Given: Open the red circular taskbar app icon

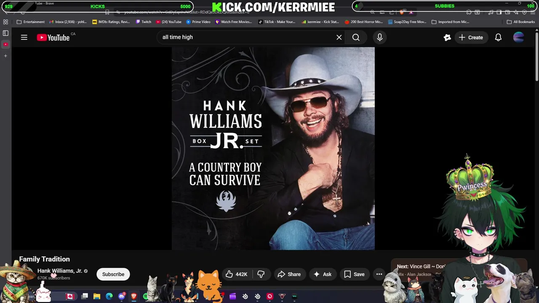Looking at the screenshot, I should [270, 296].
